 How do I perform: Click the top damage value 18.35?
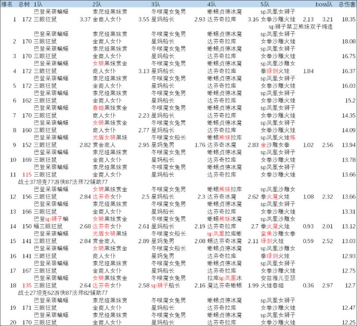tap(348, 19)
